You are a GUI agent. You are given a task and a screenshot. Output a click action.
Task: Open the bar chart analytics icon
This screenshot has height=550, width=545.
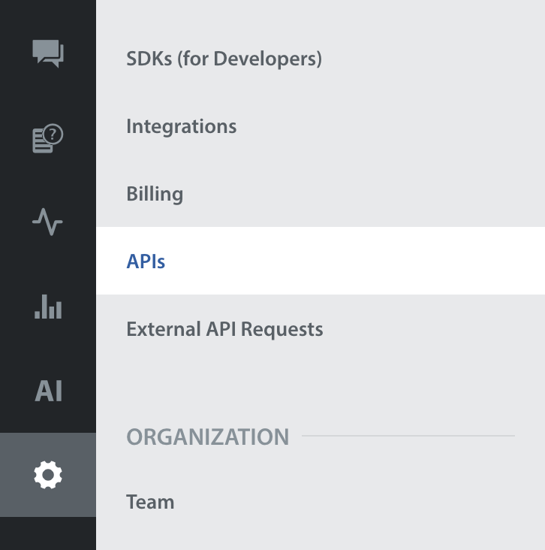coord(48,307)
